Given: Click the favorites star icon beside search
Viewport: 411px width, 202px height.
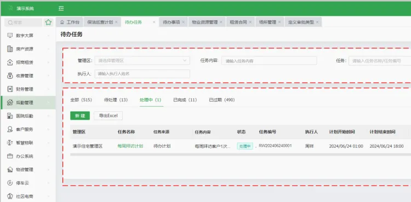Looking at the screenshot, I should tap(48, 22).
